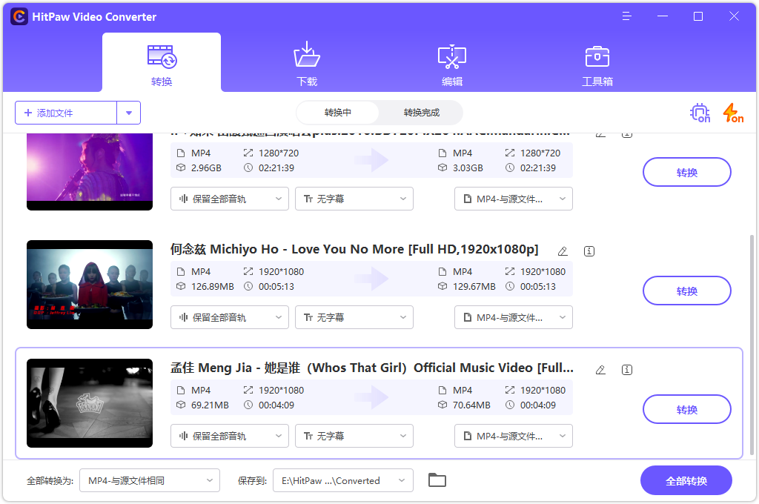Click the HitPaw logo icon in the title bar
This screenshot has width=759, height=504.
pos(19,16)
